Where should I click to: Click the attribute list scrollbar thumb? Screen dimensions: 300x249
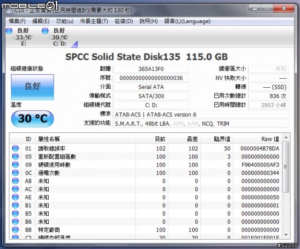pyautogui.click(x=285, y=167)
